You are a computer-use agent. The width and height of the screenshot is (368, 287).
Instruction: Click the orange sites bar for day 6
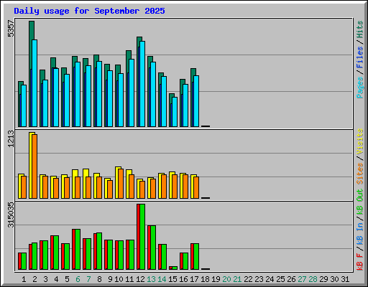tap(78, 188)
